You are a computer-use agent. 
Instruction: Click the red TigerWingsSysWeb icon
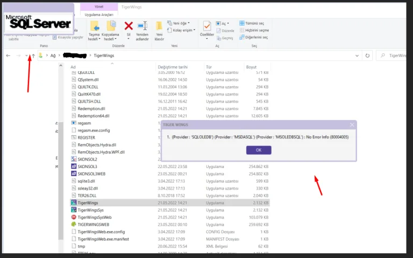pos(74,217)
